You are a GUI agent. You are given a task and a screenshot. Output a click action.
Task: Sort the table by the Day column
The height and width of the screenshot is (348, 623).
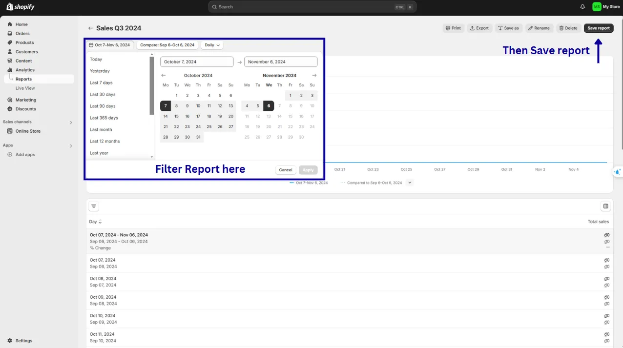95,222
